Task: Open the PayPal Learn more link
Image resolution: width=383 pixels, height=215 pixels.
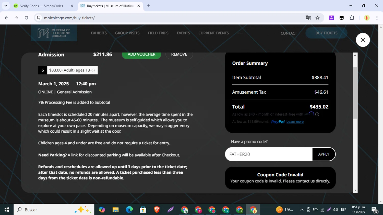Action: pyautogui.click(x=295, y=122)
